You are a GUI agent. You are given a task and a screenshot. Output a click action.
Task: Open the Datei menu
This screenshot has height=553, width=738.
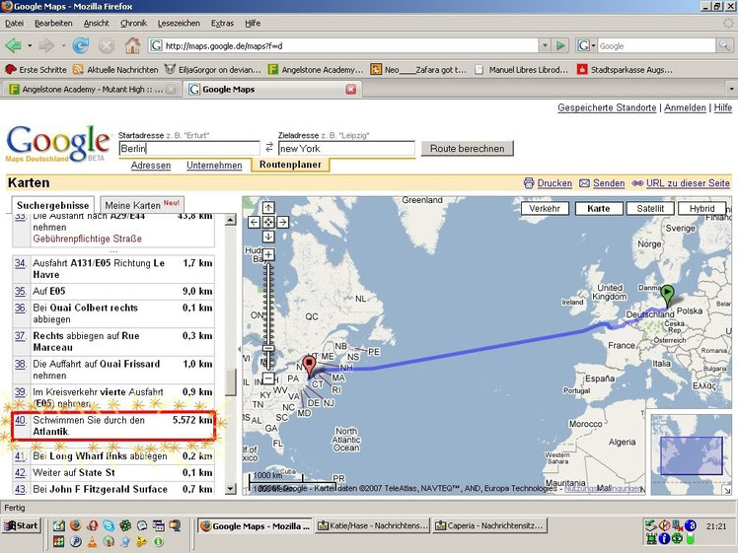coord(14,23)
